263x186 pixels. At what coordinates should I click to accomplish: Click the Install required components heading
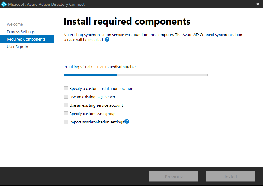[127, 22]
